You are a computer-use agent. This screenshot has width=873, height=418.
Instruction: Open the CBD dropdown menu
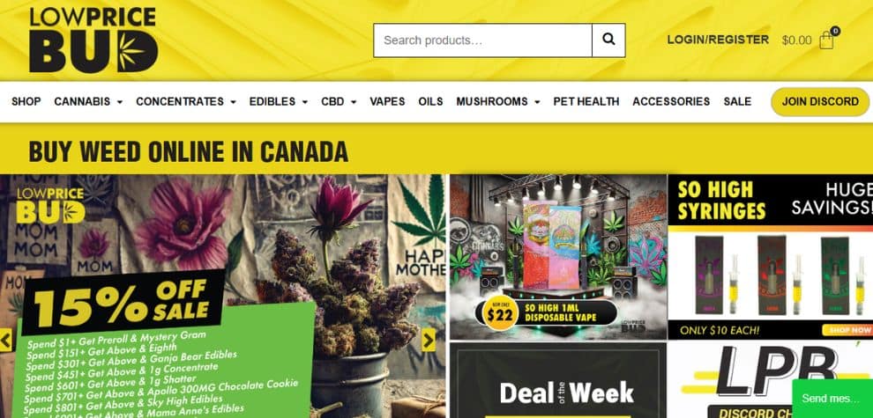pos(339,102)
